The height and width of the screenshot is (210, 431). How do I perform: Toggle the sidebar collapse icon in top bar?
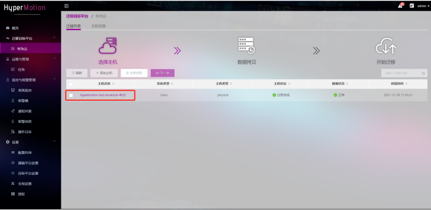[66, 6]
